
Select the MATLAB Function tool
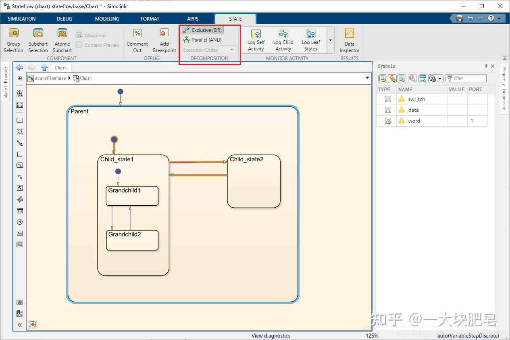click(x=20, y=199)
